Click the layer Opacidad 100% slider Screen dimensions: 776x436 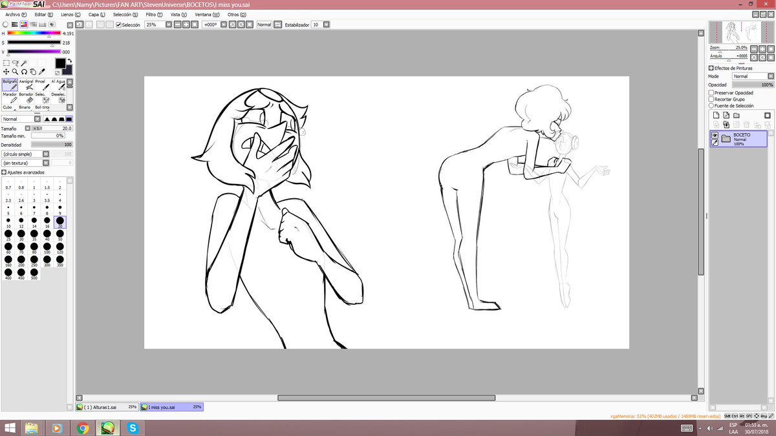[753, 85]
